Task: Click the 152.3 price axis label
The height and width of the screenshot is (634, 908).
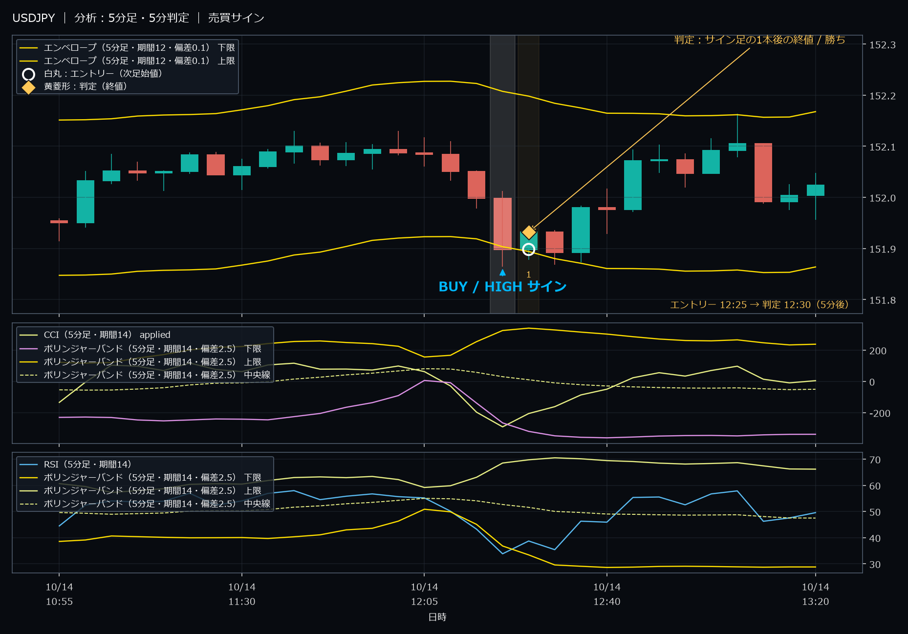Action: coord(883,45)
